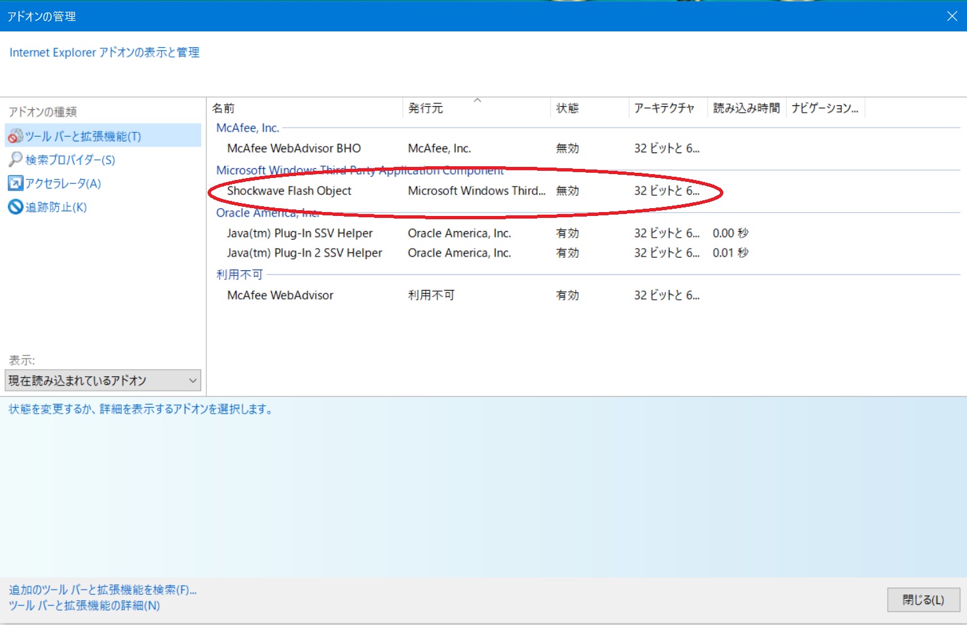Click 0.00 秒 load time value

pyautogui.click(x=730, y=234)
